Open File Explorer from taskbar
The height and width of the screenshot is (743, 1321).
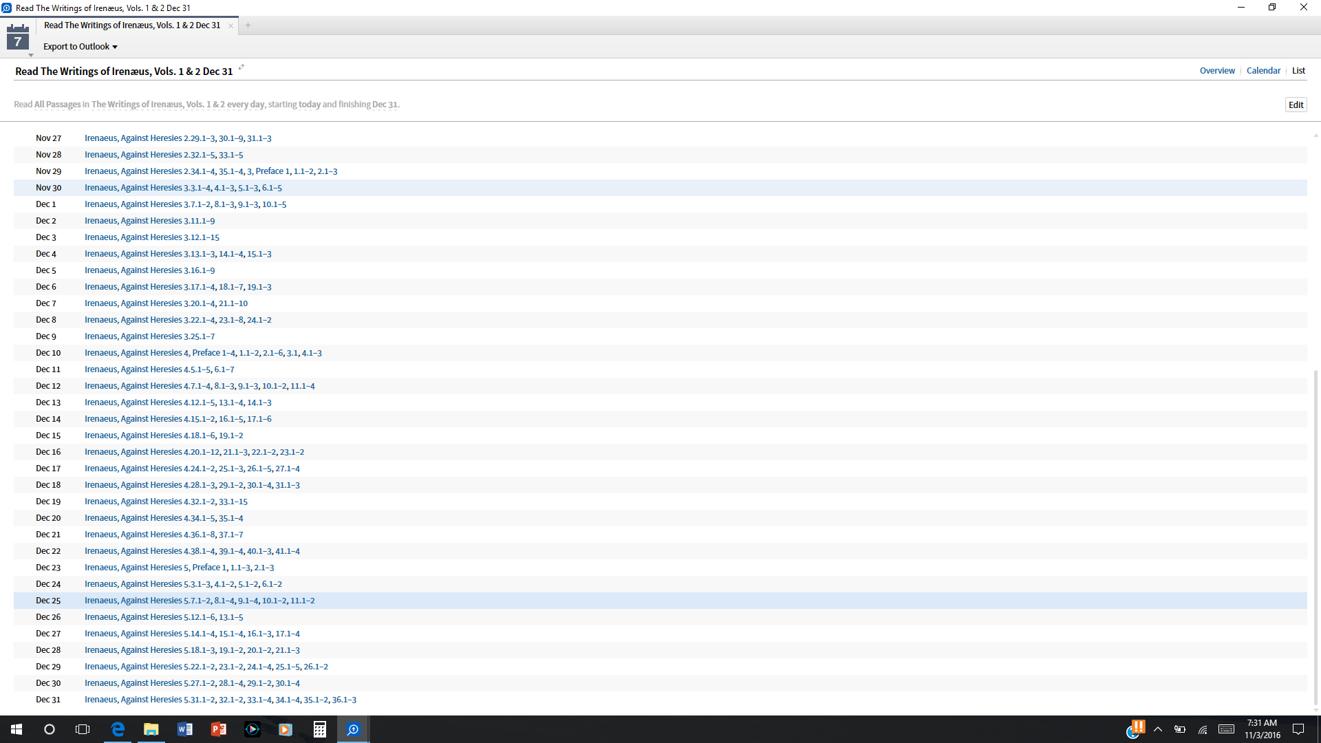(151, 729)
